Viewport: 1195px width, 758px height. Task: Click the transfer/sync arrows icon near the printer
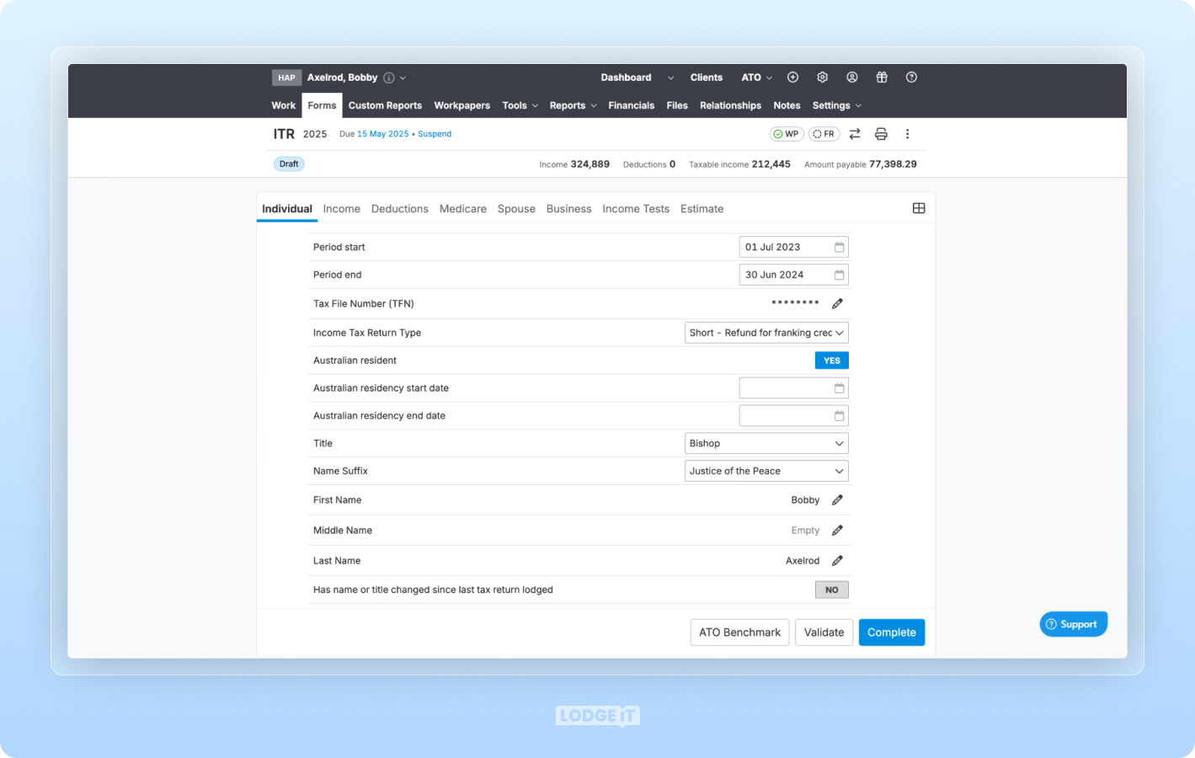click(x=854, y=133)
